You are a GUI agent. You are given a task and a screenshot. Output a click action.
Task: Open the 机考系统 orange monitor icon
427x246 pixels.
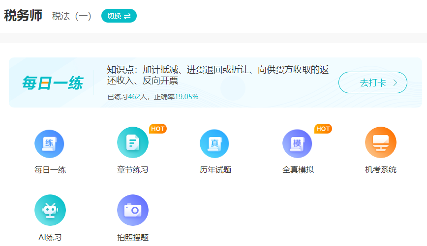[x=380, y=143]
